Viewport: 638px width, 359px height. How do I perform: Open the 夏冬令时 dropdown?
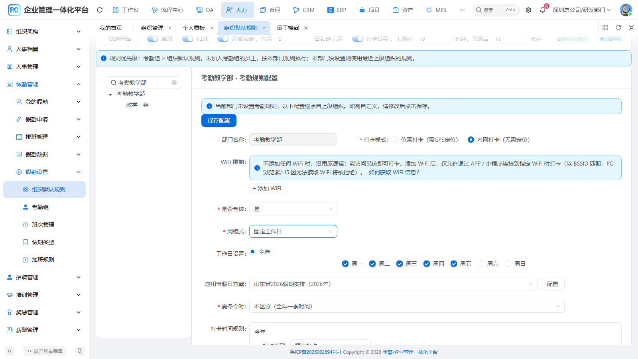(407, 306)
